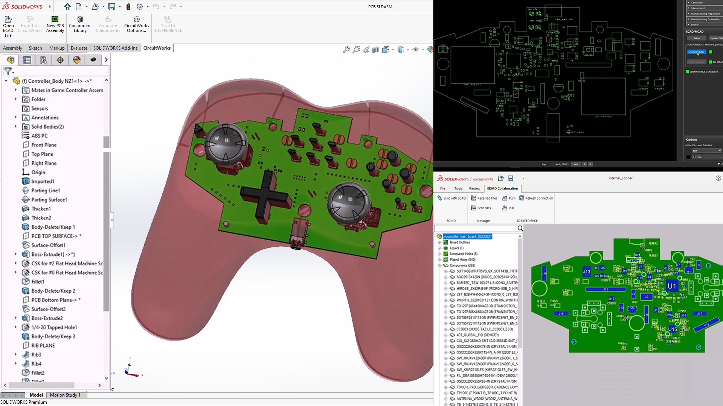Image resolution: width=723 pixels, height=406 pixels.
Task: Click the CircuitWorks tree search field
Action: click(x=475, y=228)
